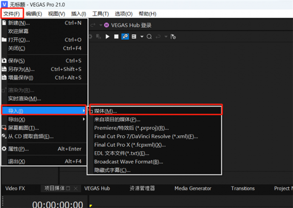Choose 关闭(C) menu entry

44,48
